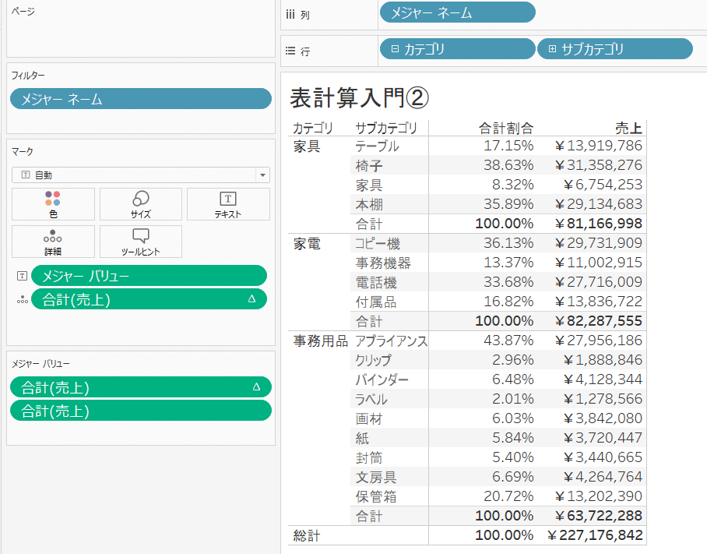Viewport: 707px width, 554px height.
Task: Select the 椅子 subcategory label
Action: [369, 165]
